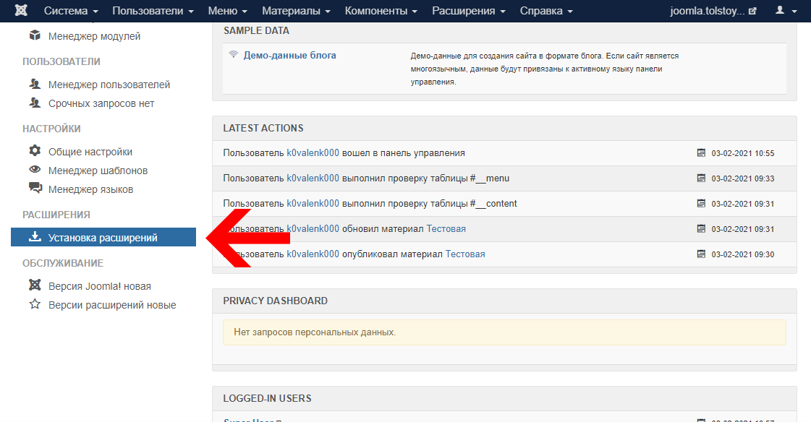Click the Менеджер модулей cube icon
This screenshot has height=422, width=811.
point(35,35)
